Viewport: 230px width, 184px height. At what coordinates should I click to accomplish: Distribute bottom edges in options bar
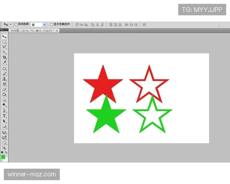[120, 25]
